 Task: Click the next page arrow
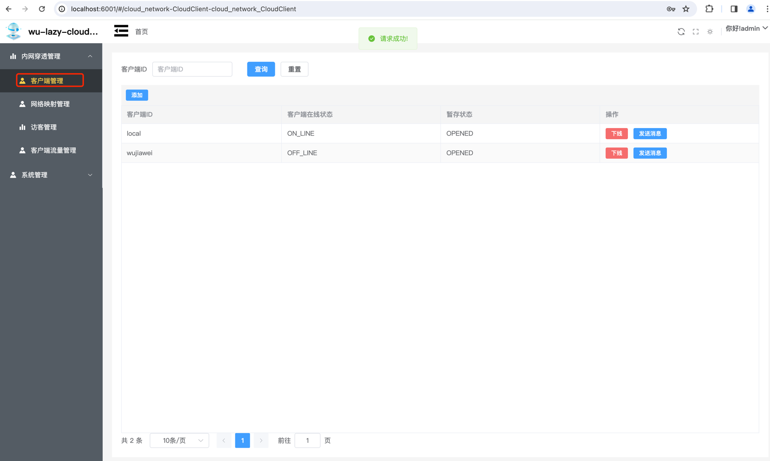(x=261, y=440)
